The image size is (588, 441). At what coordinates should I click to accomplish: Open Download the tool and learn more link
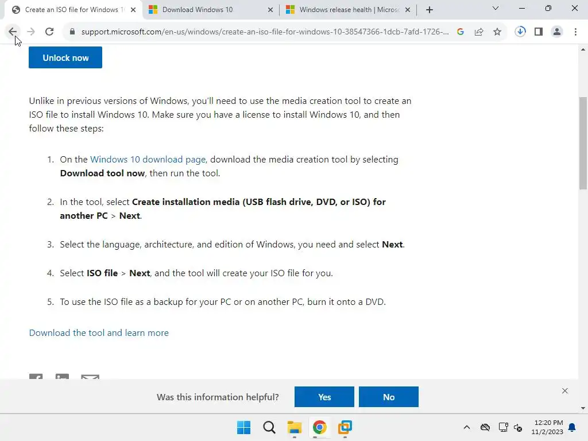coord(99,332)
